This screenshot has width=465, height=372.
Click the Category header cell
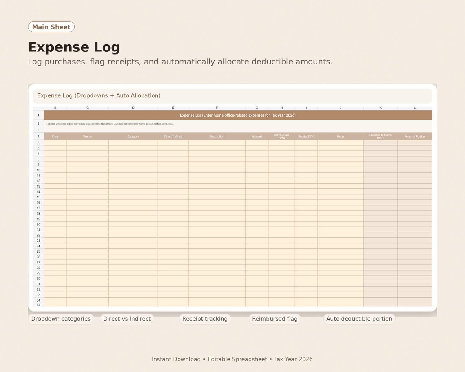(133, 136)
